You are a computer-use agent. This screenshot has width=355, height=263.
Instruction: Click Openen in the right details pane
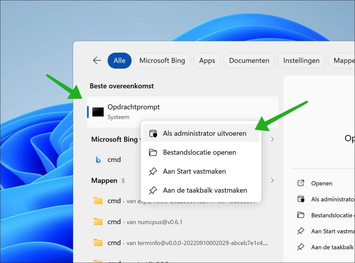pos(321,183)
